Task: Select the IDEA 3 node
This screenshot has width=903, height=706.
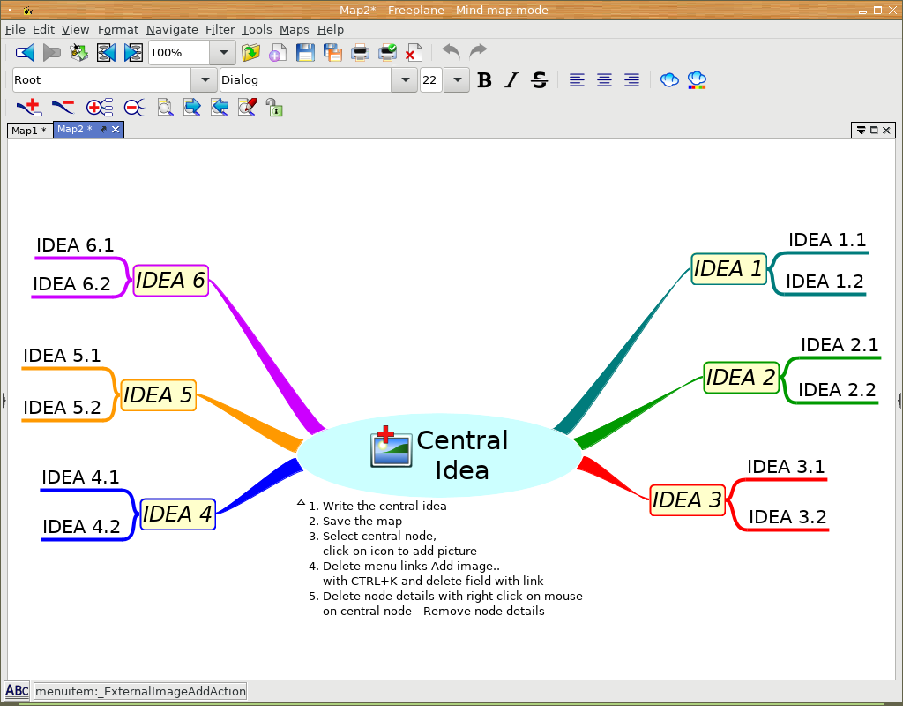Action: pyautogui.click(x=687, y=499)
